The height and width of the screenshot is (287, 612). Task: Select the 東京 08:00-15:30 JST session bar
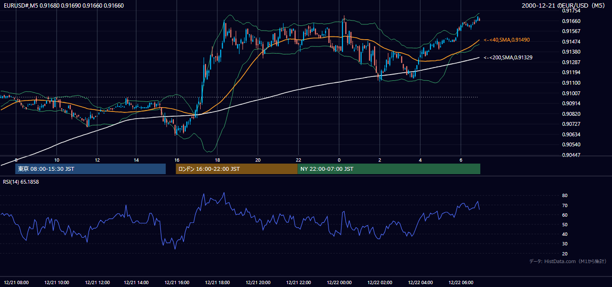point(91,169)
